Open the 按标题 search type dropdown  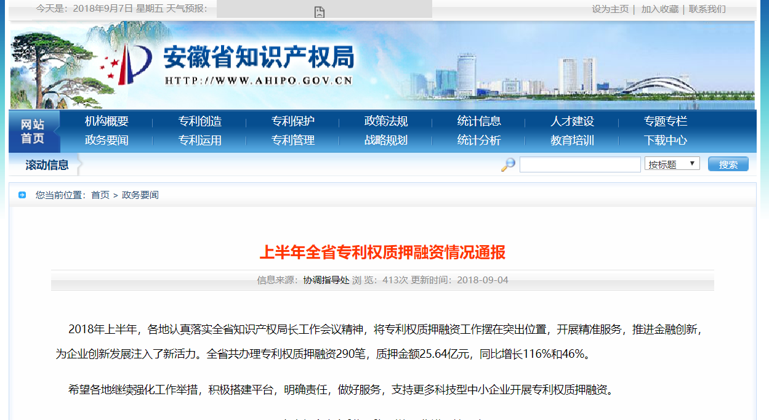click(672, 164)
